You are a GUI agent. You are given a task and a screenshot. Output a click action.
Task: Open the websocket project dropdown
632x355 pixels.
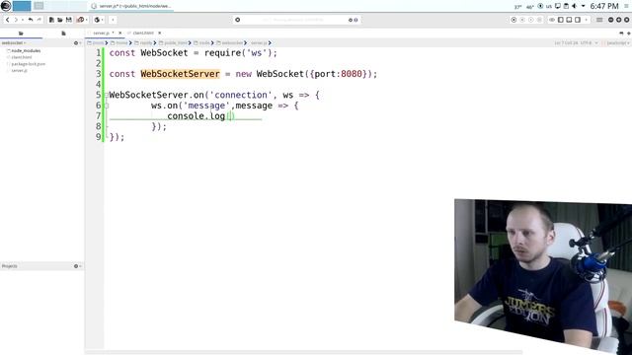14,42
